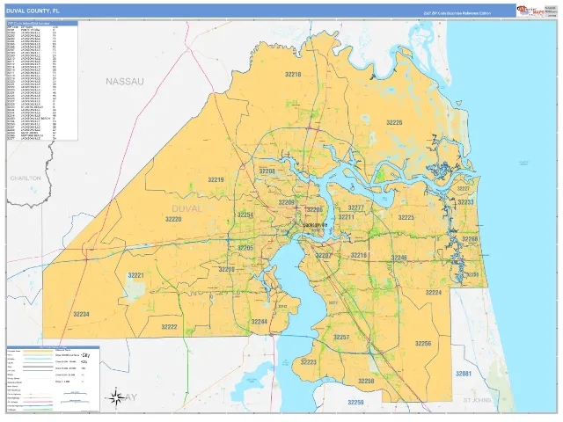563x422 pixels.
Task: Select ZIP code 32226 on the map
Action: click(394, 123)
